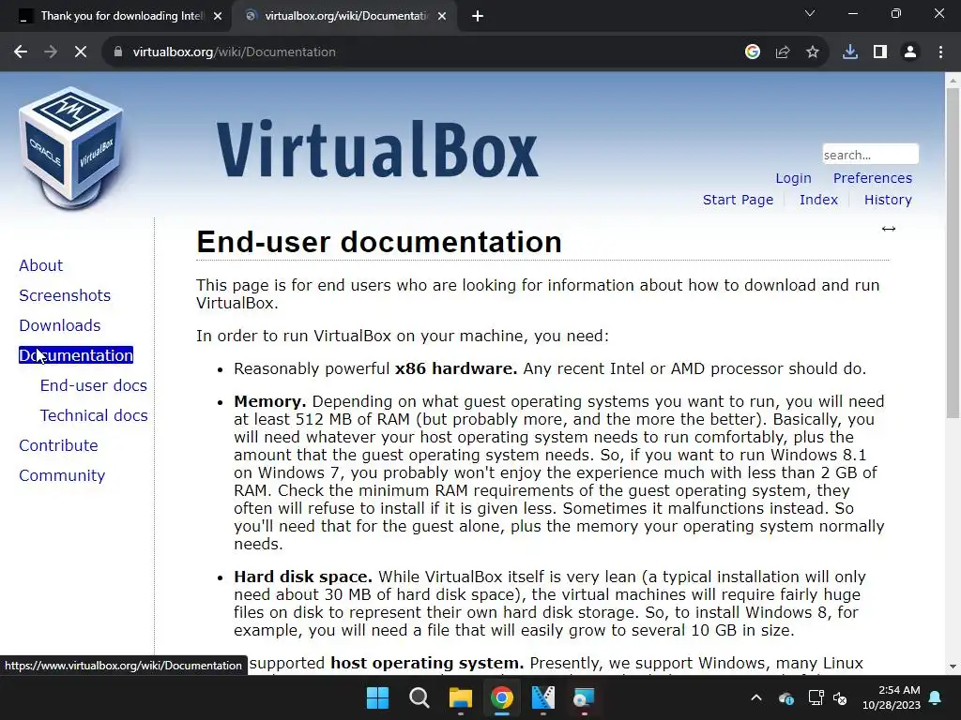Bookmark this page with star icon
This screenshot has width=961, height=720.
click(813, 52)
